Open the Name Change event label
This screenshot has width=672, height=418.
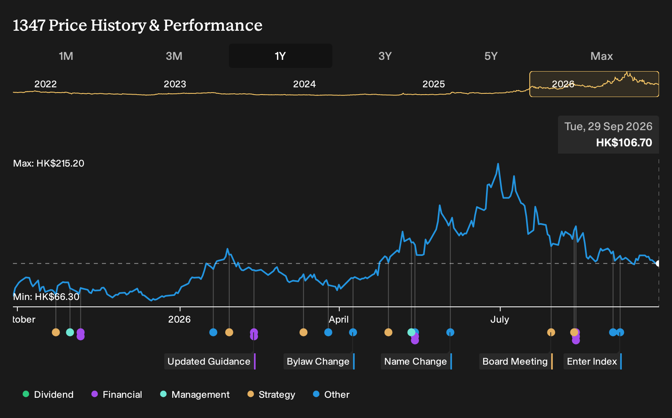(416, 361)
